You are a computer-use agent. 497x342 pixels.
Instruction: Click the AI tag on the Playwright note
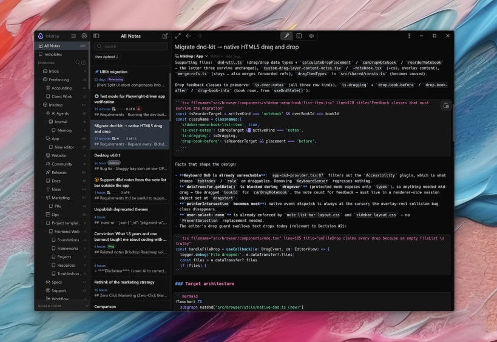(138, 109)
